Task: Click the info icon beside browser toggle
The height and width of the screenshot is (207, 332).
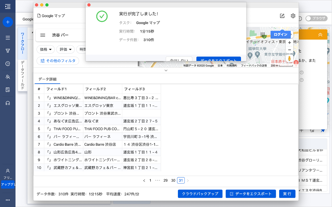Action: [300, 18]
